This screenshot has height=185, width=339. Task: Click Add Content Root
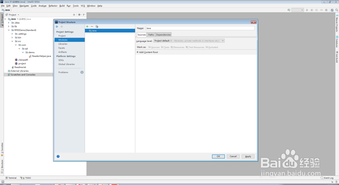(147, 52)
